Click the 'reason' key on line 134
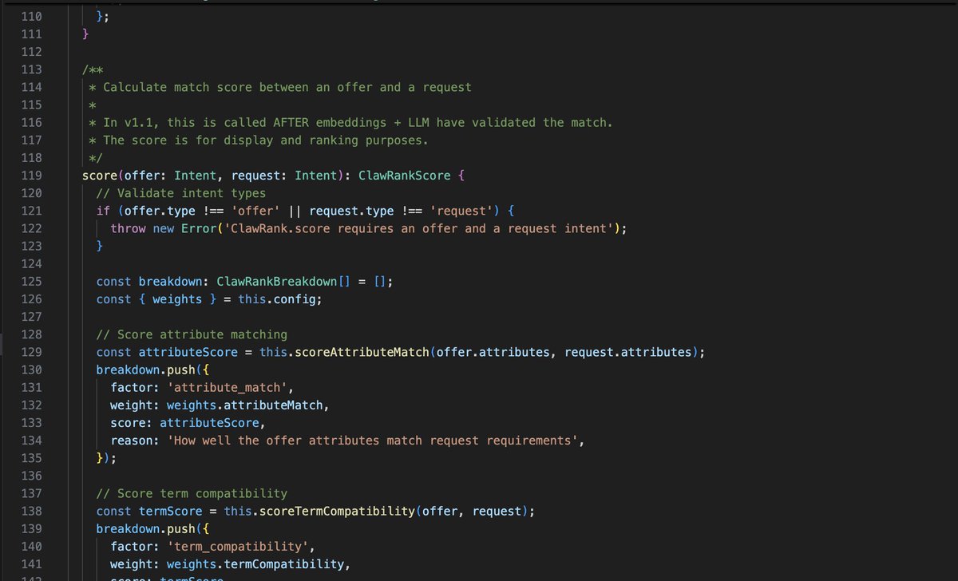Screen dimensions: 958x581 [x=132, y=440]
